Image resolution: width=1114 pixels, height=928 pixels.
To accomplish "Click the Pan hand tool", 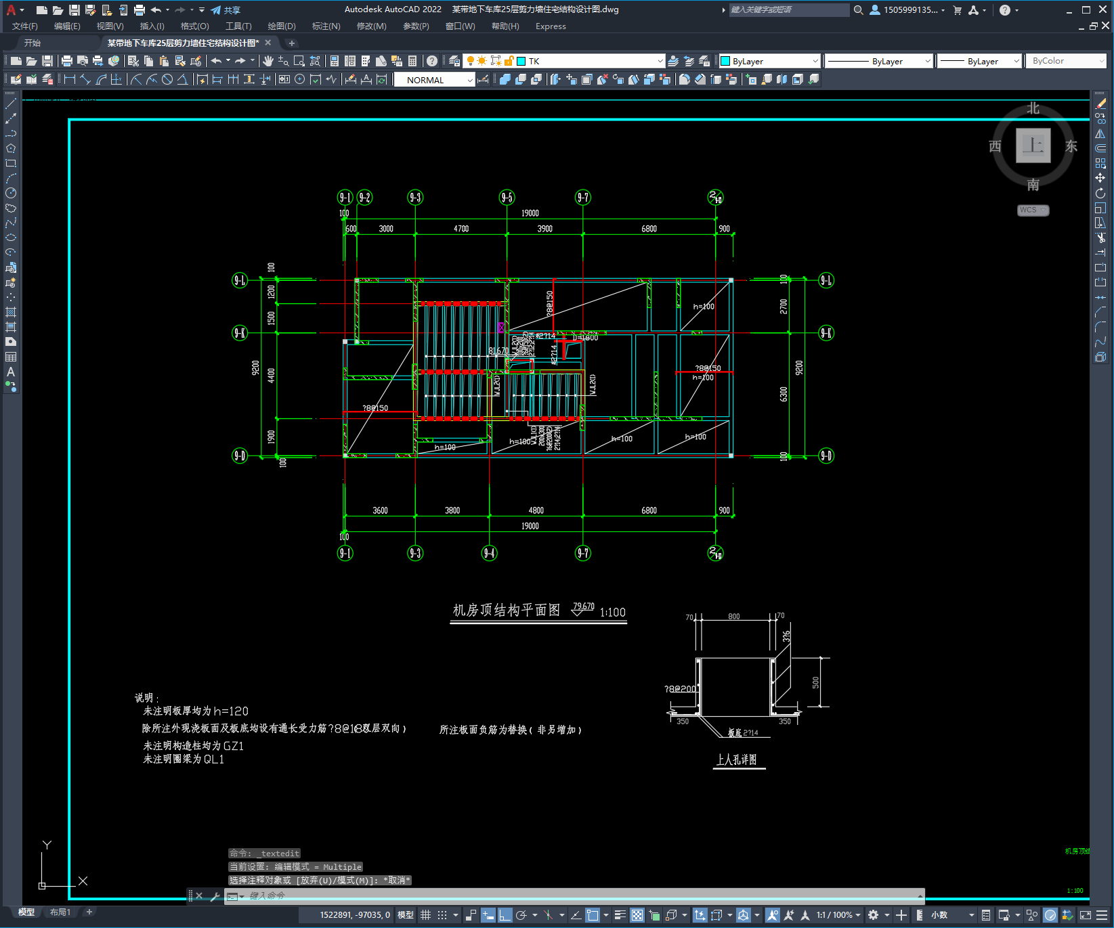I will point(268,61).
